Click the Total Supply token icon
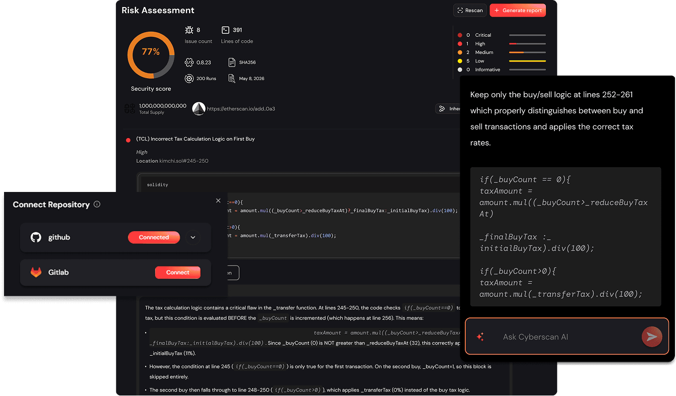This screenshot has width=676, height=396. [x=130, y=108]
